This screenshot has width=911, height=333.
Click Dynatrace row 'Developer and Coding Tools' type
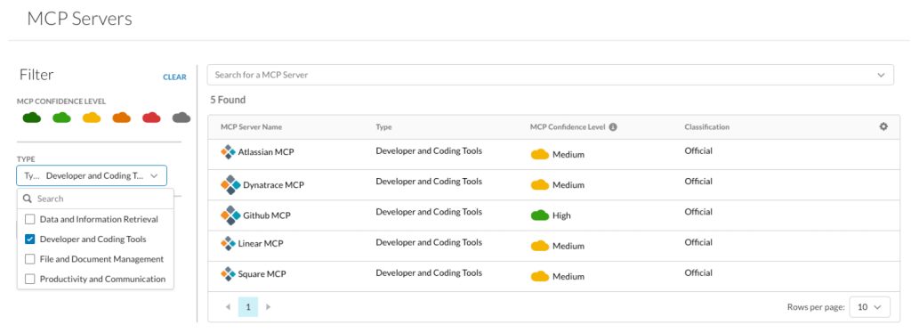coord(429,182)
